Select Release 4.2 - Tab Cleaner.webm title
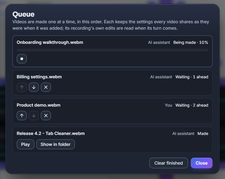225x179 pixels. pos(51,134)
